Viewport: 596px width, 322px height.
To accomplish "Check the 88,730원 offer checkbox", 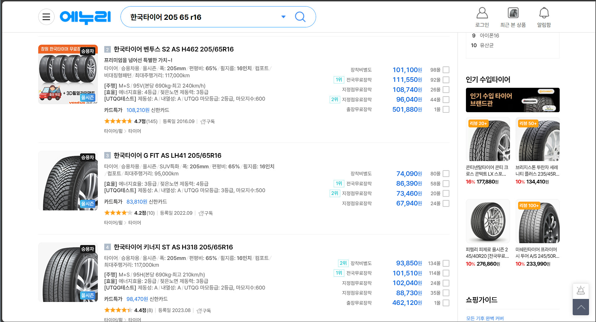I will tap(446, 293).
